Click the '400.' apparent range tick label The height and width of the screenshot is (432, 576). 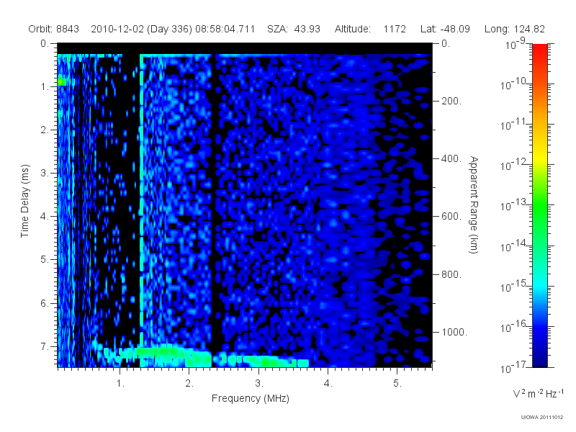click(451, 158)
